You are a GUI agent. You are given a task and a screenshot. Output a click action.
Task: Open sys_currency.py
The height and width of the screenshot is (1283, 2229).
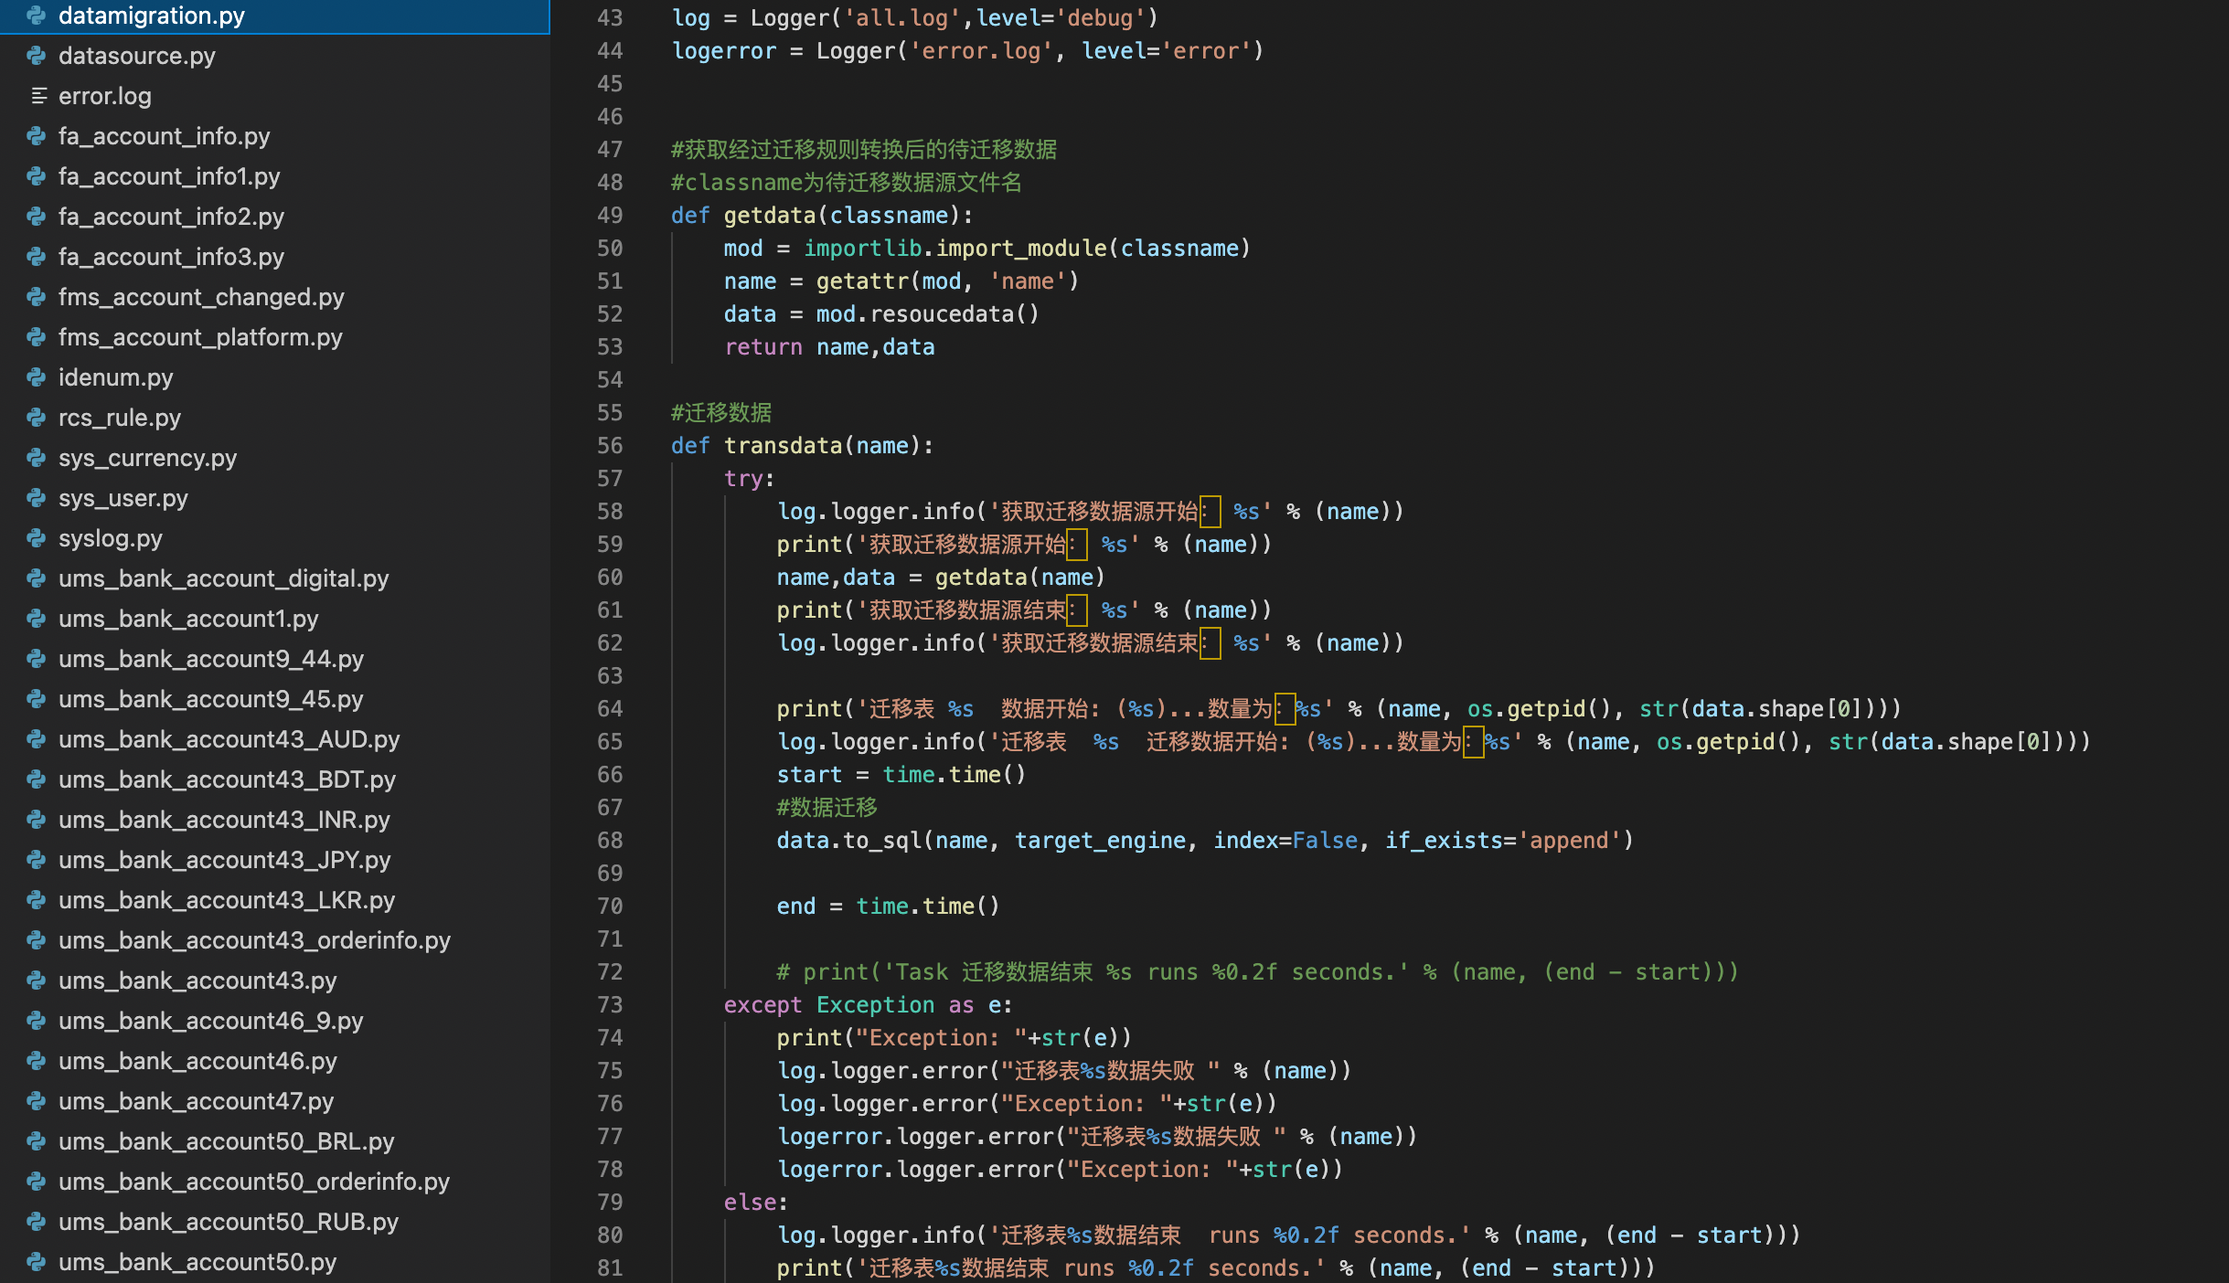tap(274, 458)
